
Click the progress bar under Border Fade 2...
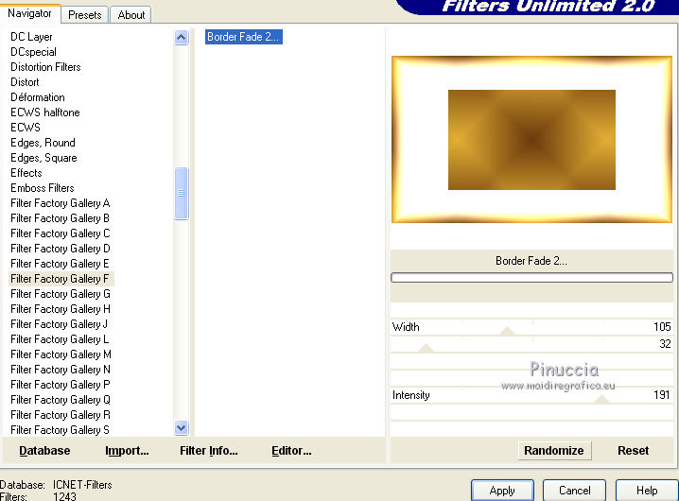click(x=531, y=277)
